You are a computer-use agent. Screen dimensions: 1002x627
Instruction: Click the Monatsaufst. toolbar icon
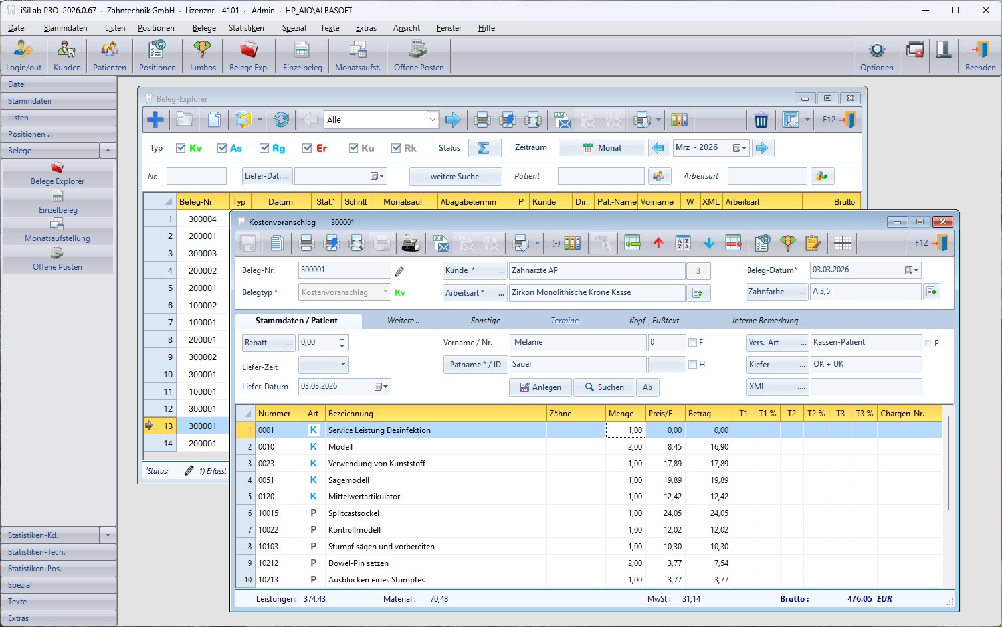point(357,55)
